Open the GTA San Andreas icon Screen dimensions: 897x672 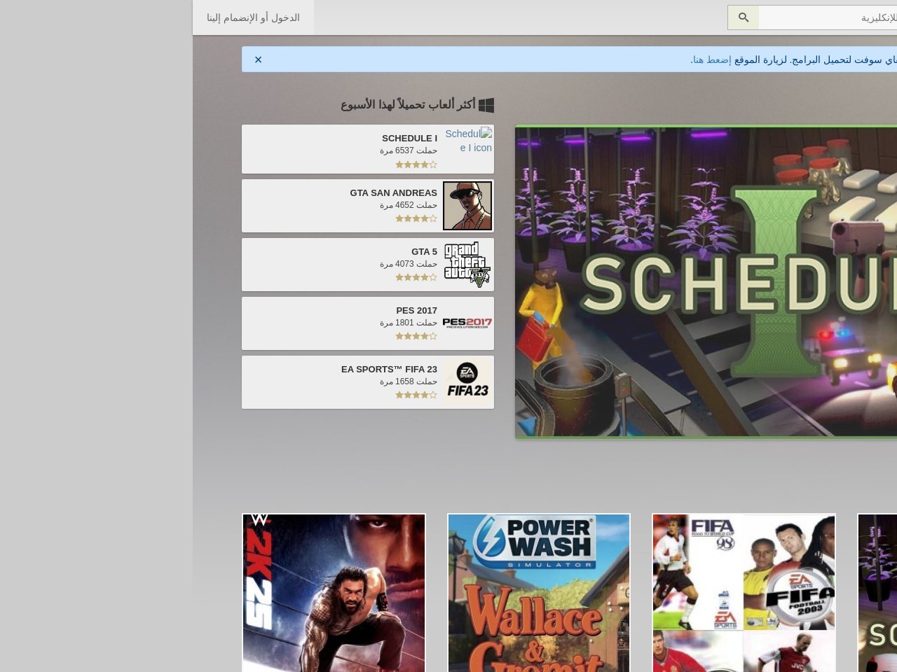(467, 206)
